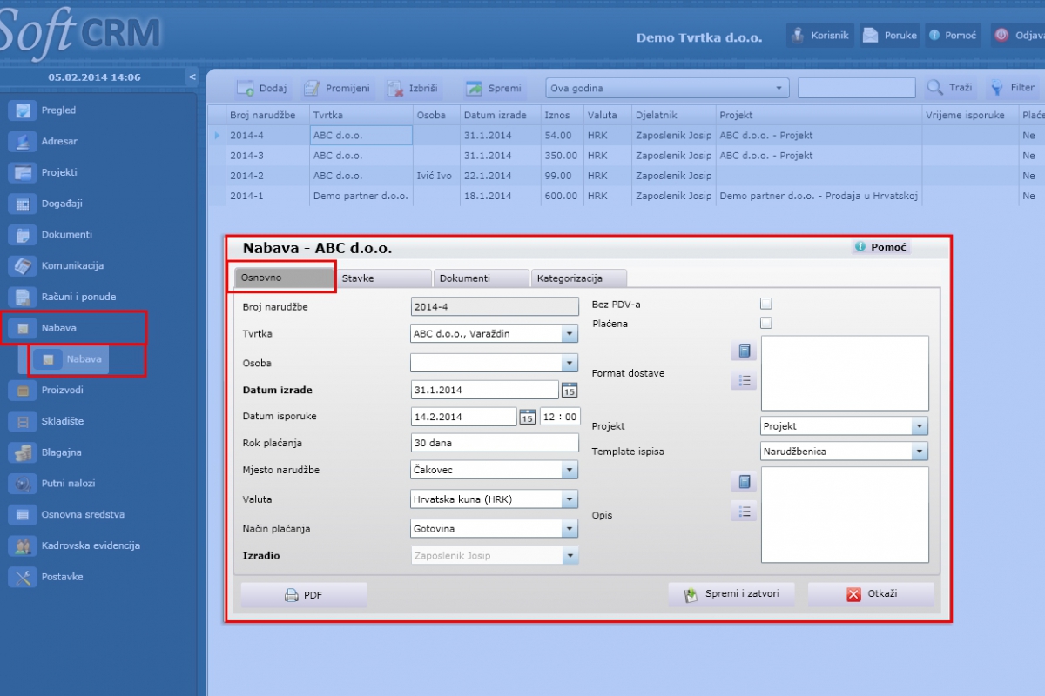
Task: Click in the Opis text area
Action: (x=845, y=515)
